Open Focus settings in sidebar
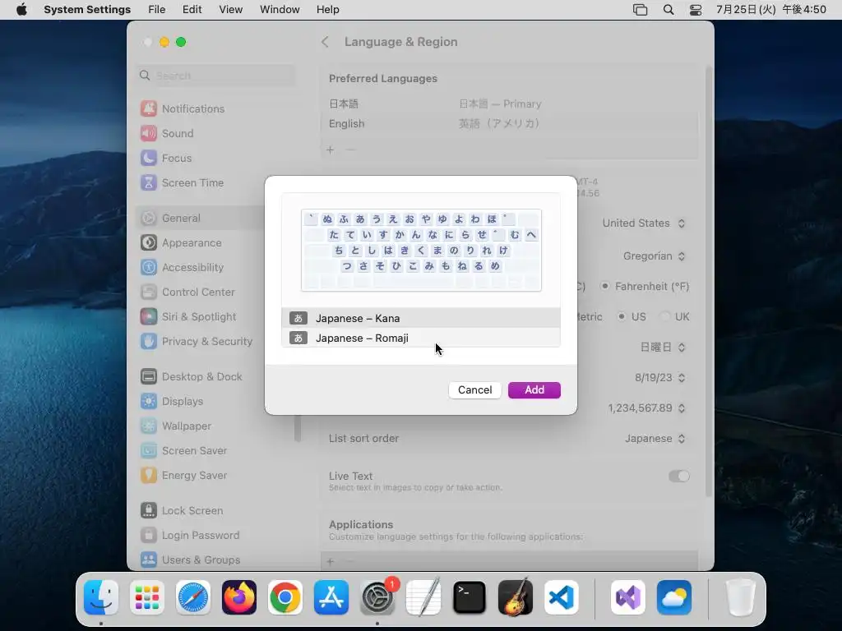 [x=176, y=159]
